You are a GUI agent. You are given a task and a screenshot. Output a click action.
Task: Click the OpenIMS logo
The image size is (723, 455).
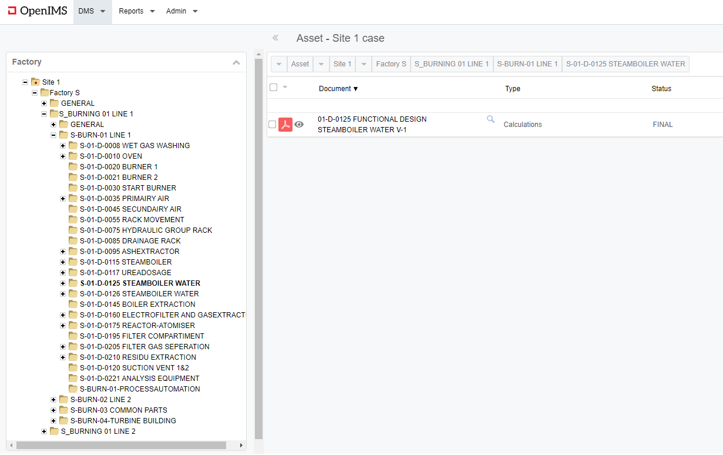(x=38, y=11)
